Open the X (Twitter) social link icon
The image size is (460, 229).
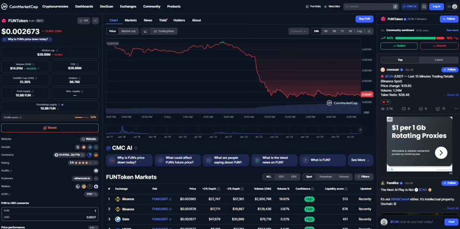78,147
